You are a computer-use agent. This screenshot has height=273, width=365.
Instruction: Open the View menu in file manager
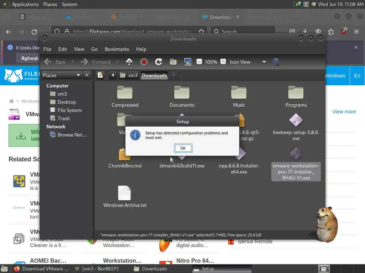(79, 49)
